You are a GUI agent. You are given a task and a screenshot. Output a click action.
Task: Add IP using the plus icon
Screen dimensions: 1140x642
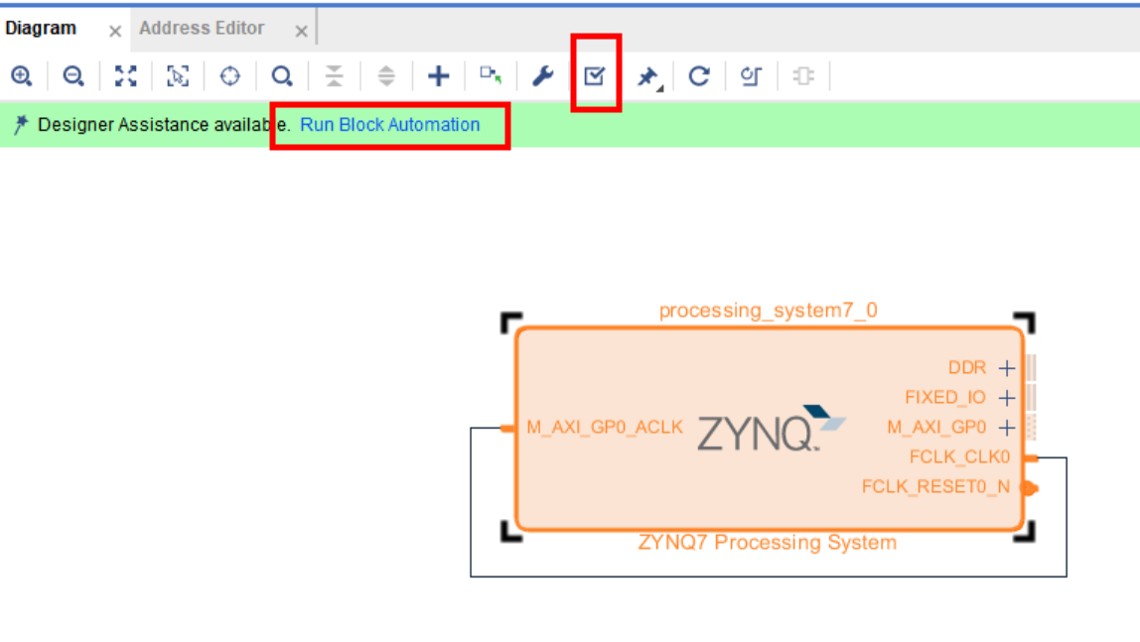[x=438, y=75]
